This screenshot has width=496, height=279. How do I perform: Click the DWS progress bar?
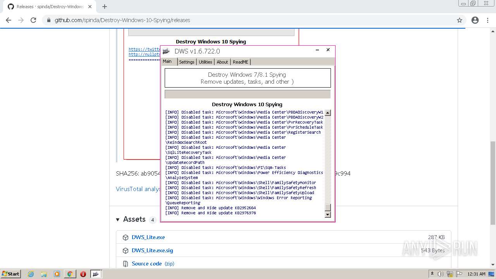tap(248, 94)
